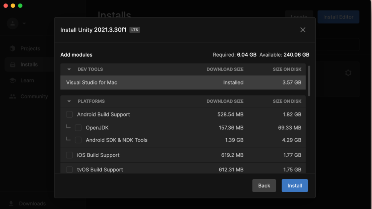Open the Projects section
Viewport: 372px width, 209px height.
30,49
